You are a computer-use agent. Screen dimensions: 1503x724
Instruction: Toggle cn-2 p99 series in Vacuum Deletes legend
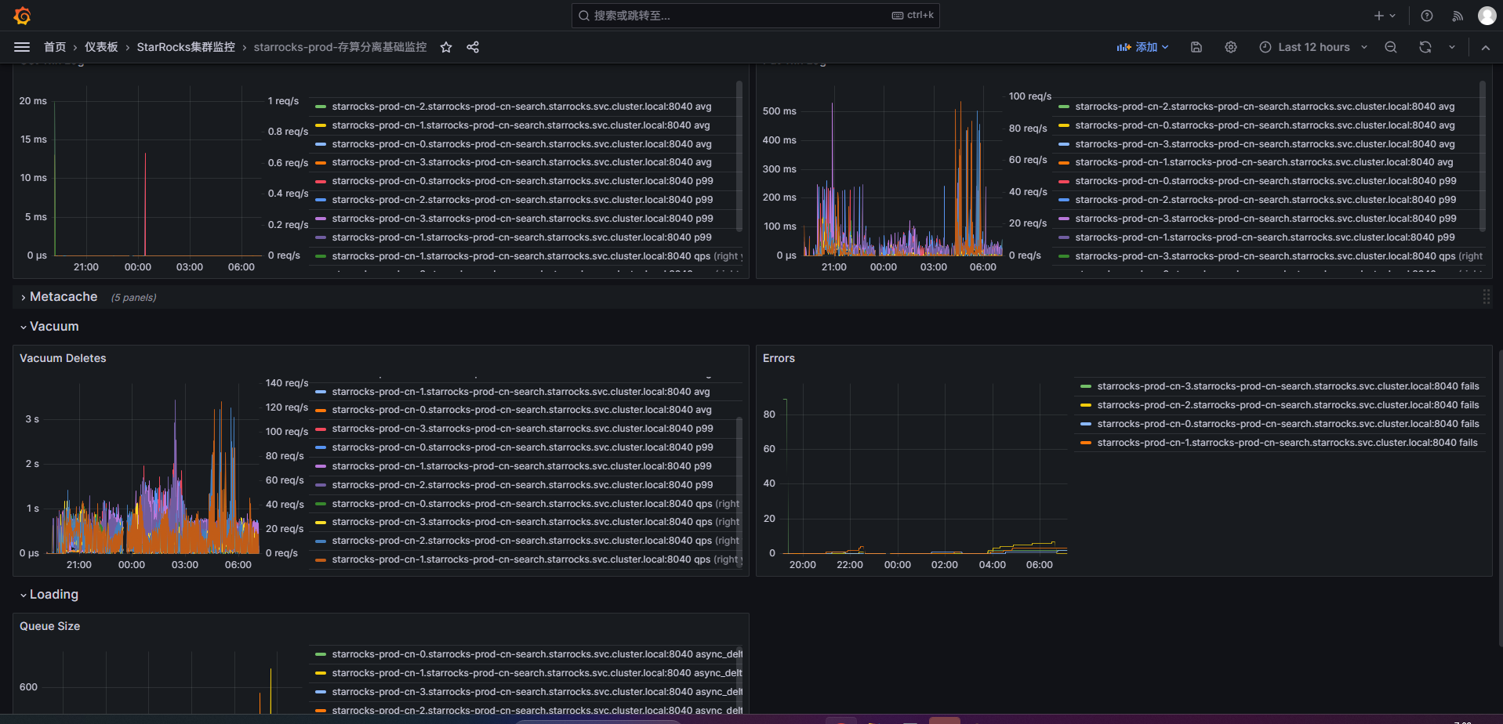(522, 485)
